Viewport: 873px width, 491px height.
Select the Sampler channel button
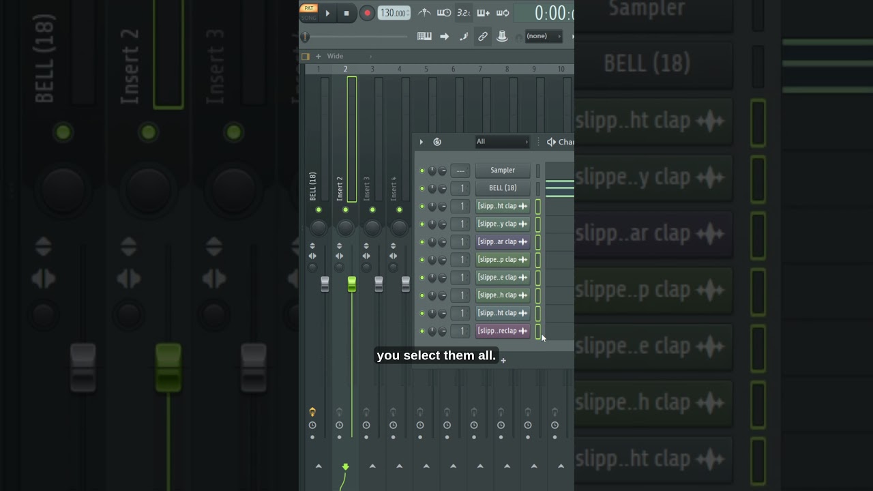coord(503,170)
